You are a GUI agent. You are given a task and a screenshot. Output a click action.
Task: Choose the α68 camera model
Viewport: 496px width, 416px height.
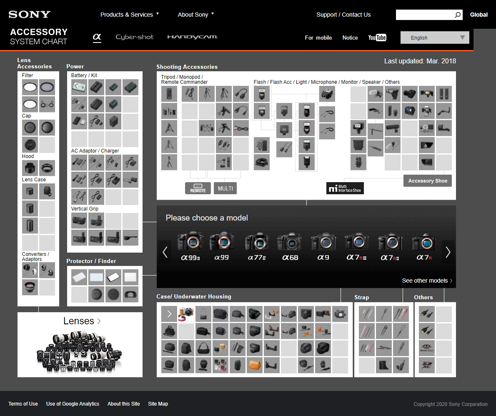tap(290, 246)
